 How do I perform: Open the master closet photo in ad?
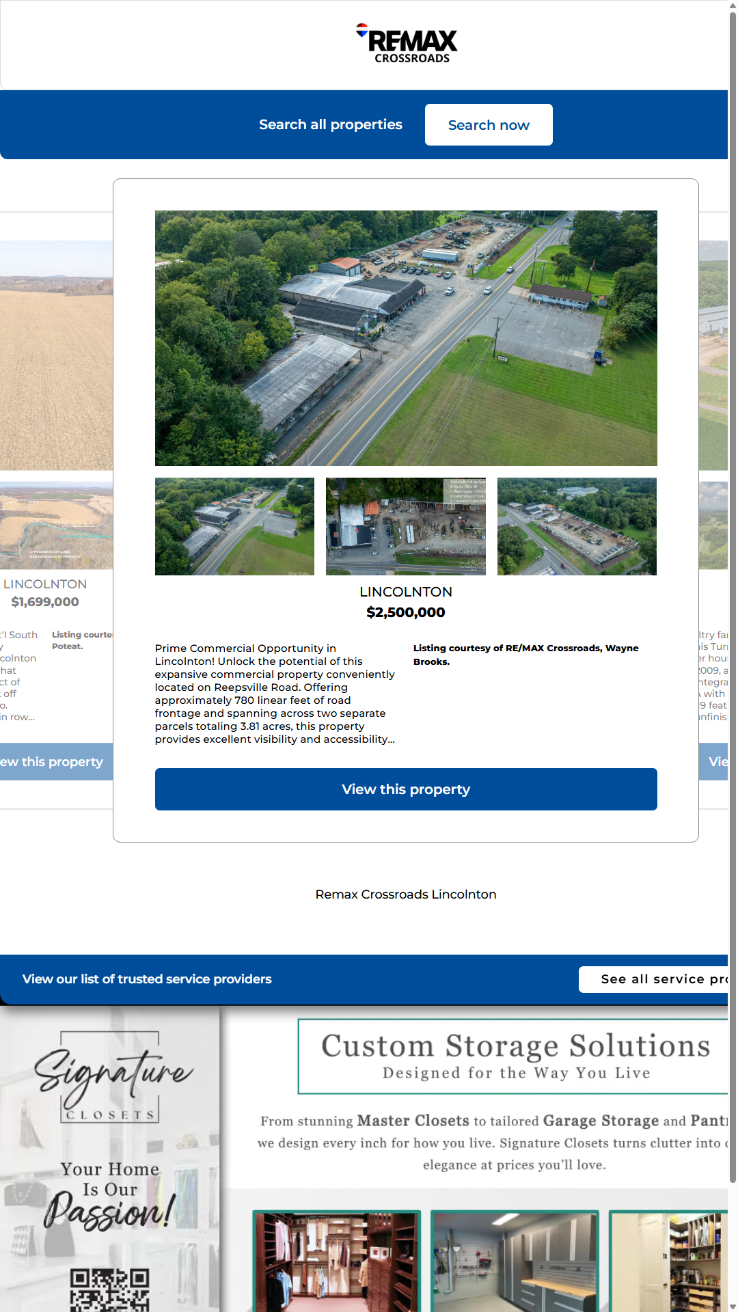pos(336,1261)
